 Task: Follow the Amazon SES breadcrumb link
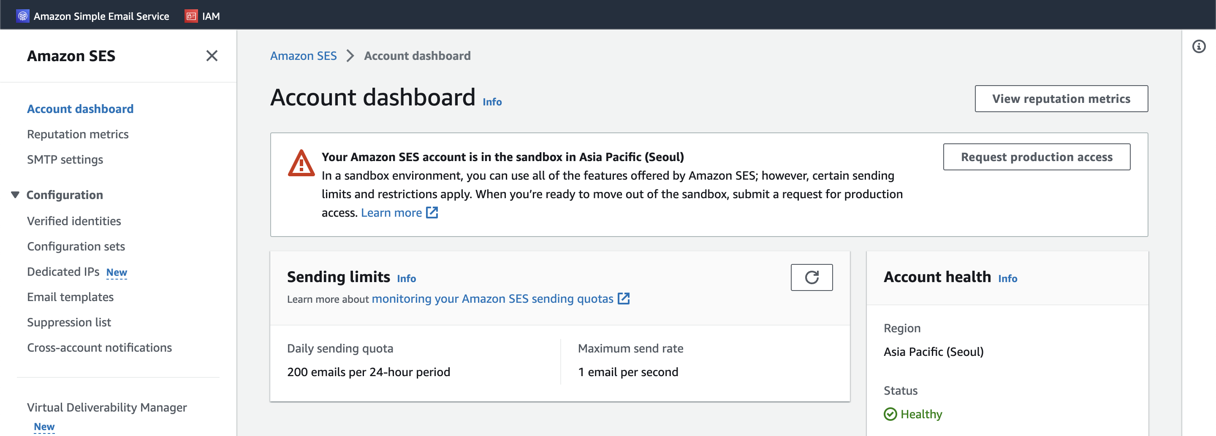click(x=303, y=56)
